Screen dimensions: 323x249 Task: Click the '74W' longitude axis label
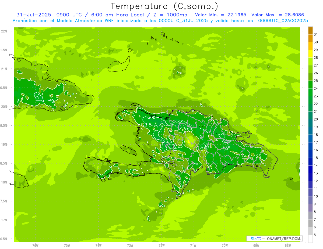coord(99,246)
